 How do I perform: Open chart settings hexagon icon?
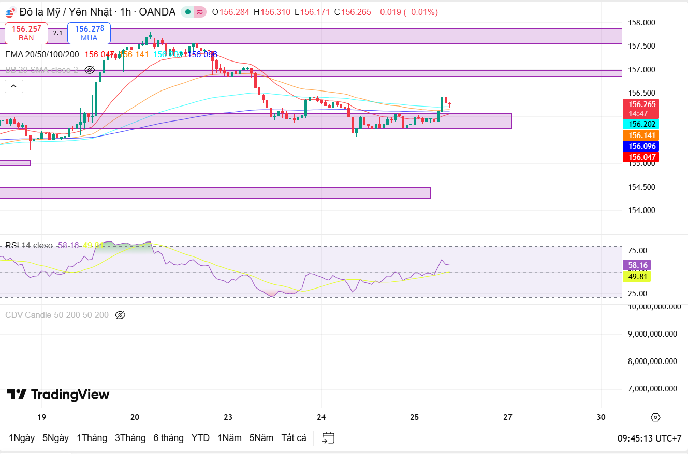655,417
